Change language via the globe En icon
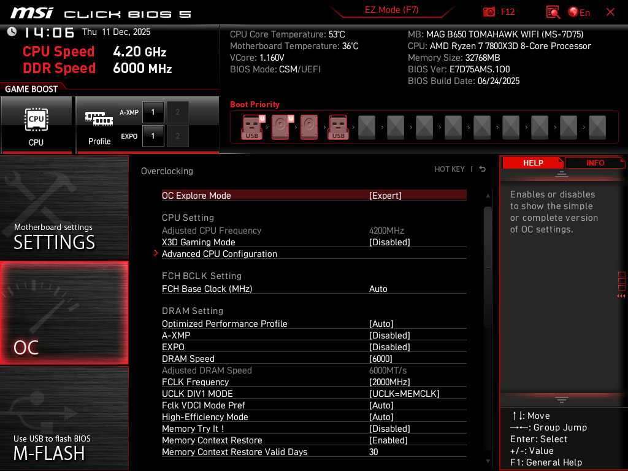The width and height of the screenshot is (628, 471). (x=579, y=12)
